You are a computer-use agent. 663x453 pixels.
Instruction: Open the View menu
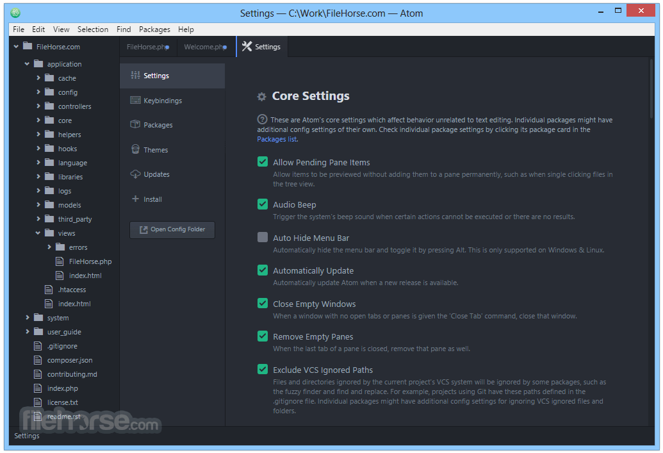(61, 29)
